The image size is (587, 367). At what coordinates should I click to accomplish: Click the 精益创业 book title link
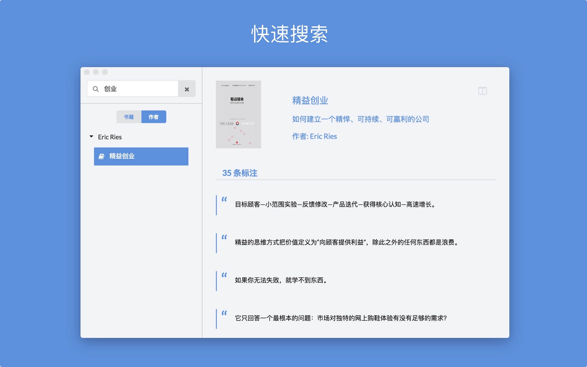[x=310, y=100]
